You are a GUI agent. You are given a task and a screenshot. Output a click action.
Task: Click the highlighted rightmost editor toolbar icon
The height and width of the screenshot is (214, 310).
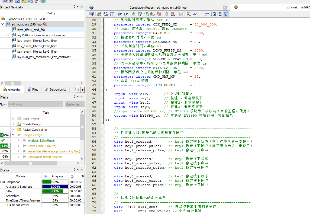pyautogui.click(x=226, y=14)
